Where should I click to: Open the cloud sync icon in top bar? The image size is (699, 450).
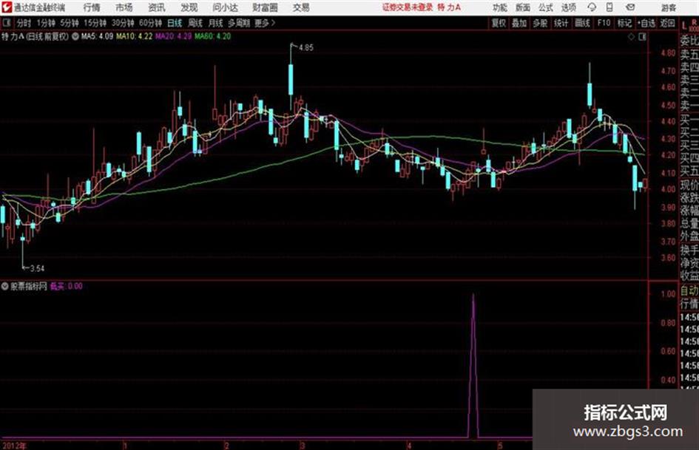592,7
